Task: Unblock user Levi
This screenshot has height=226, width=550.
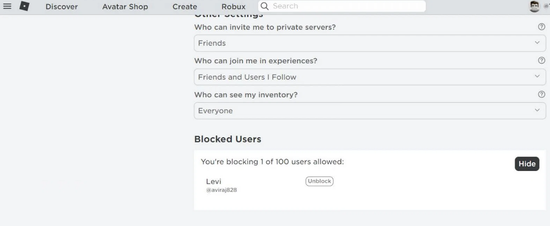Action: 319,181
